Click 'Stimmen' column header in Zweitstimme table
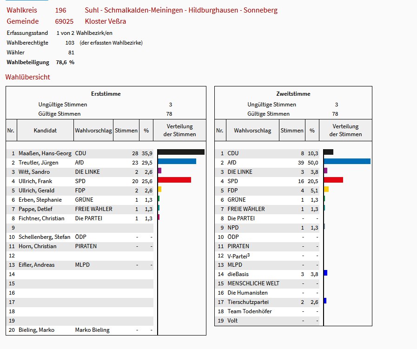The height and width of the screenshot is (349, 417). [292, 131]
